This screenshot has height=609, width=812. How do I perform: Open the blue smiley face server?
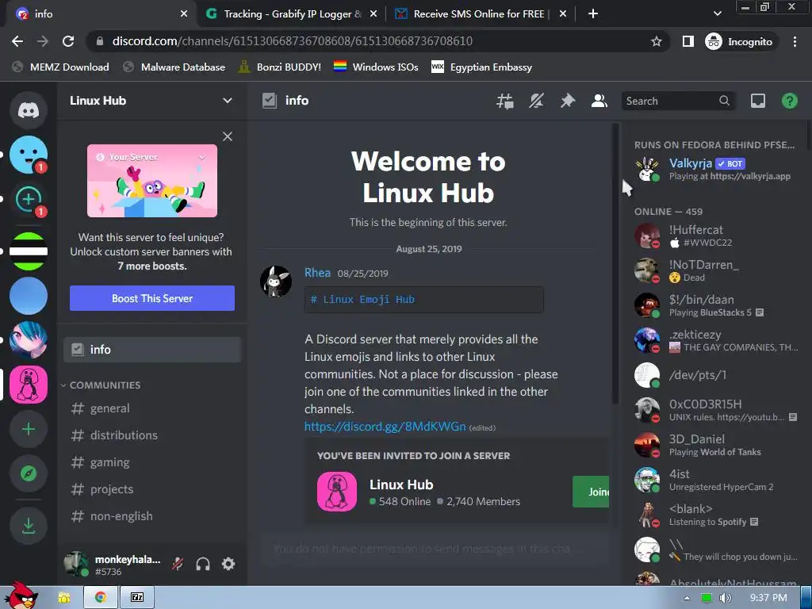pyautogui.click(x=29, y=155)
